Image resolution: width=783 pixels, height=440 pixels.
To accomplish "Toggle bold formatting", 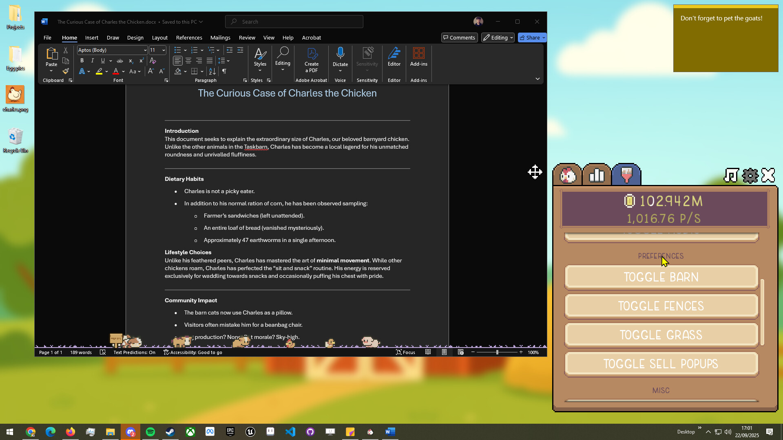I will [x=82, y=60].
